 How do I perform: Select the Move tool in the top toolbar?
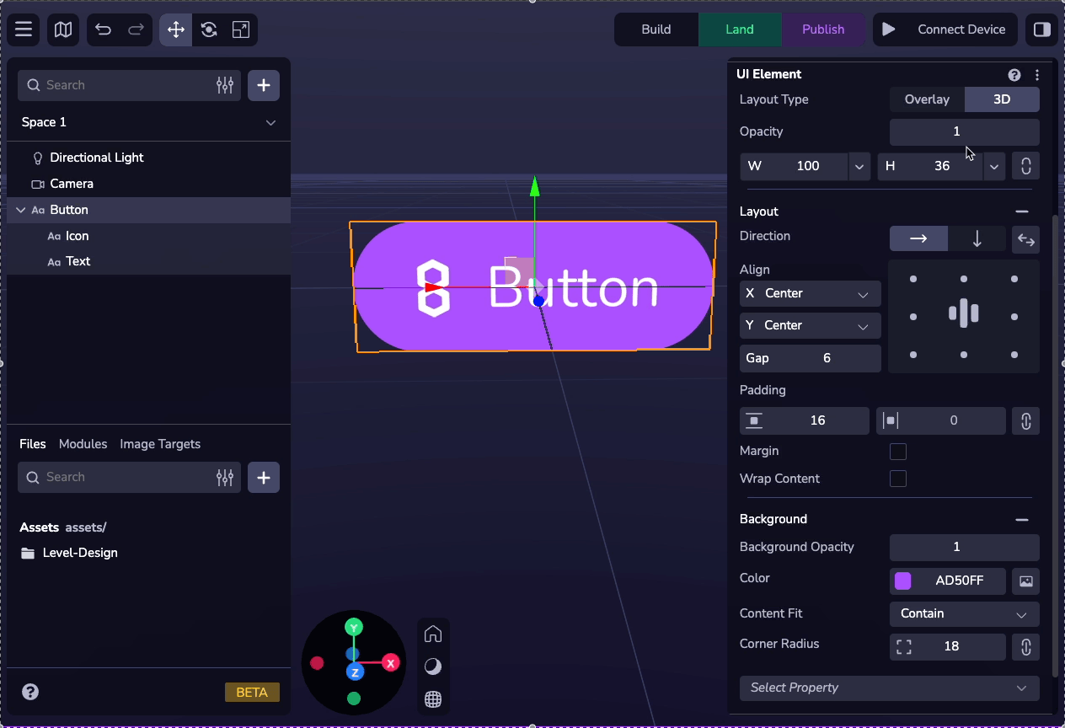[174, 29]
